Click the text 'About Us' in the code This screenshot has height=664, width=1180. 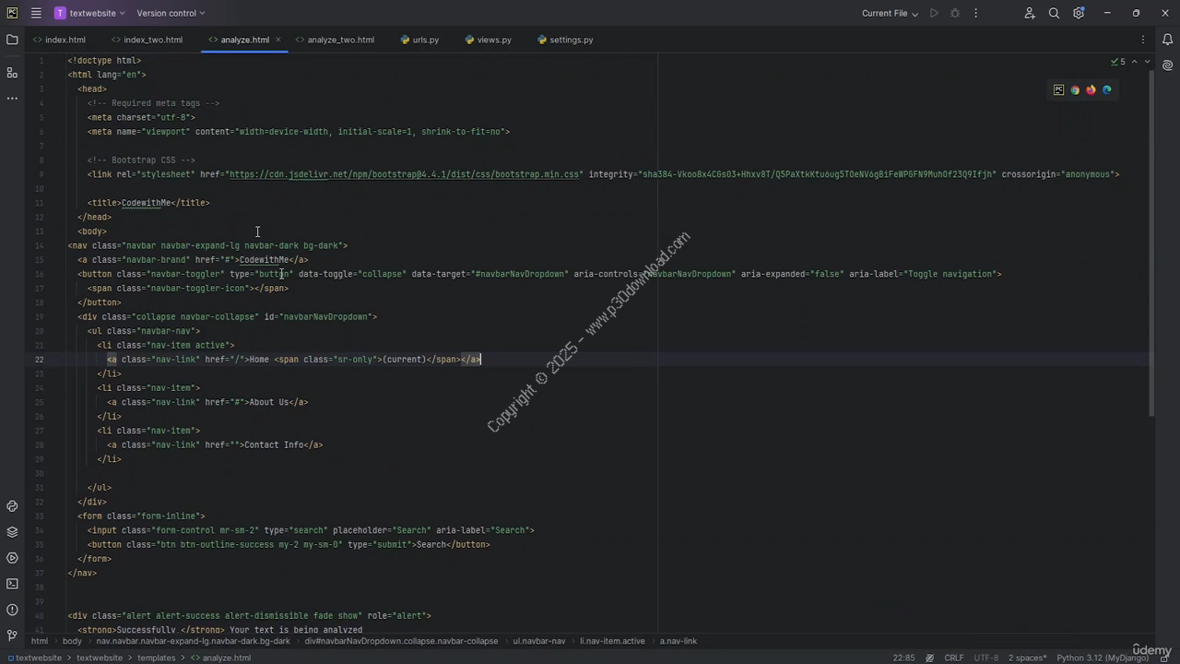(x=269, y=402)
